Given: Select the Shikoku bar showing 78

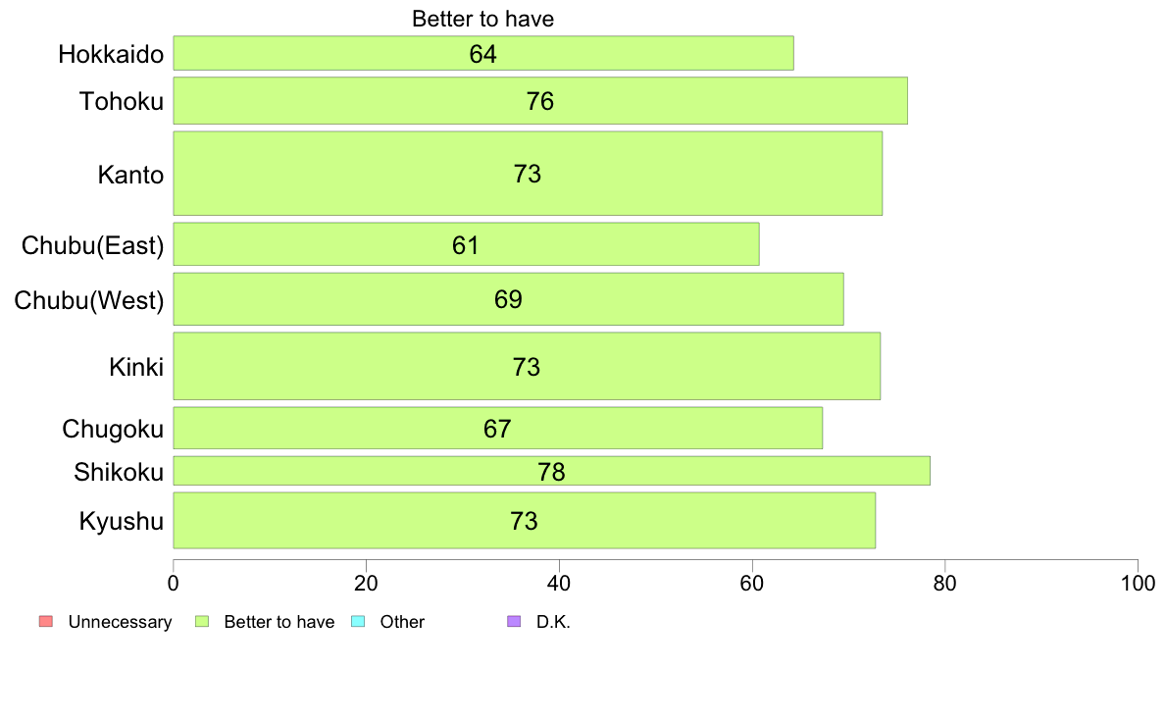Looking at the screenshot, I should 552,471.
